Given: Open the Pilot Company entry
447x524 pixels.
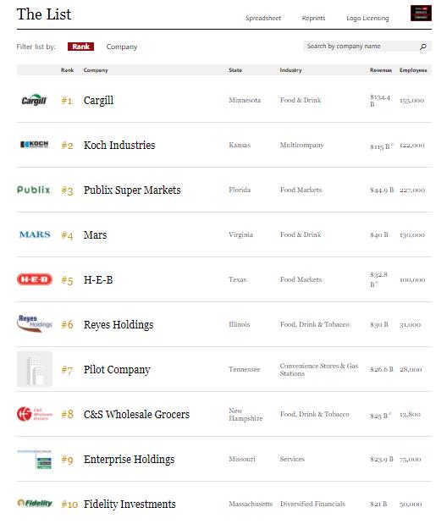Looking at the screenshot, I should click(x=117, y=370).
